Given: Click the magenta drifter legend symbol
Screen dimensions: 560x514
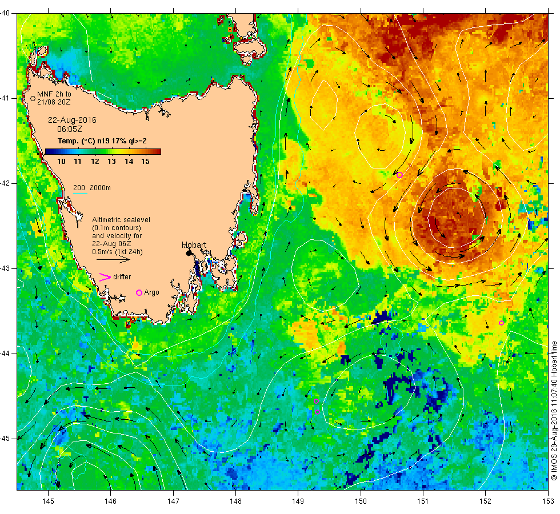Looking at the screenshot, I should point(105,277).
